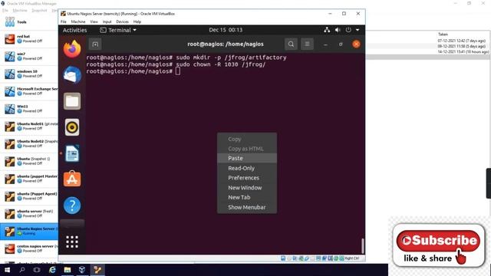This screenshot has width=491, height=276.
Task: Open new terminal tab button
Action: [x=95, y=44]
